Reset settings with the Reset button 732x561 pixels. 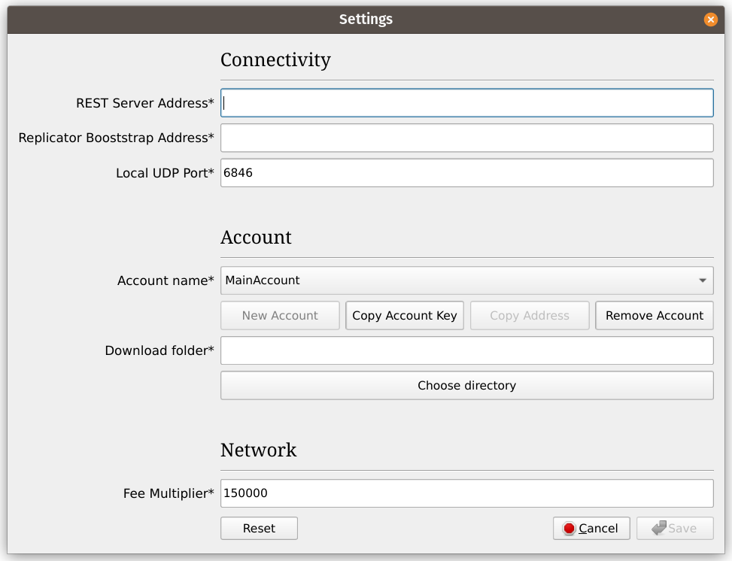click(259, 529)
